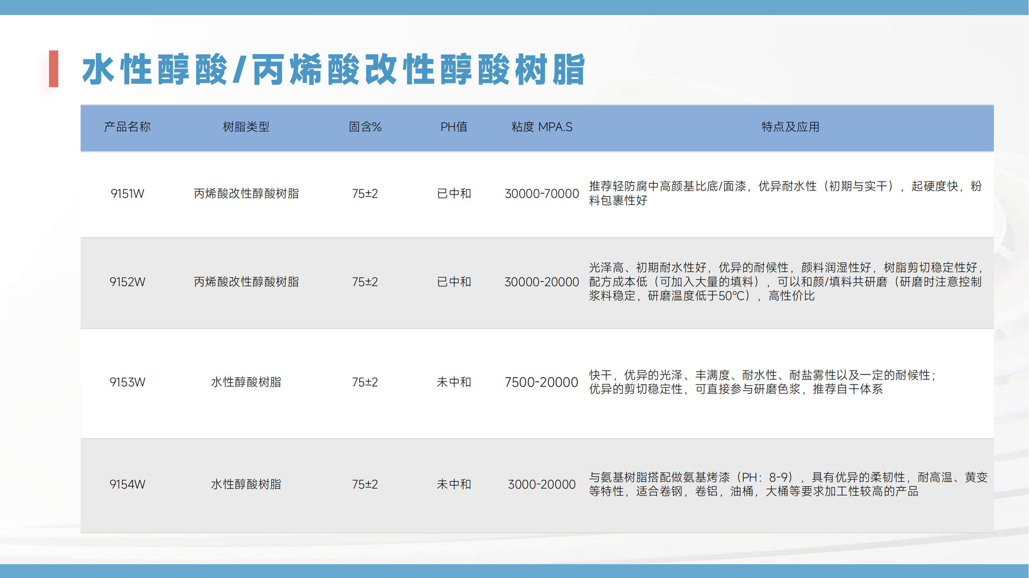Select product name cell 9151W
This screenshot has width=1029, height=578.
[x=127, y=194]
